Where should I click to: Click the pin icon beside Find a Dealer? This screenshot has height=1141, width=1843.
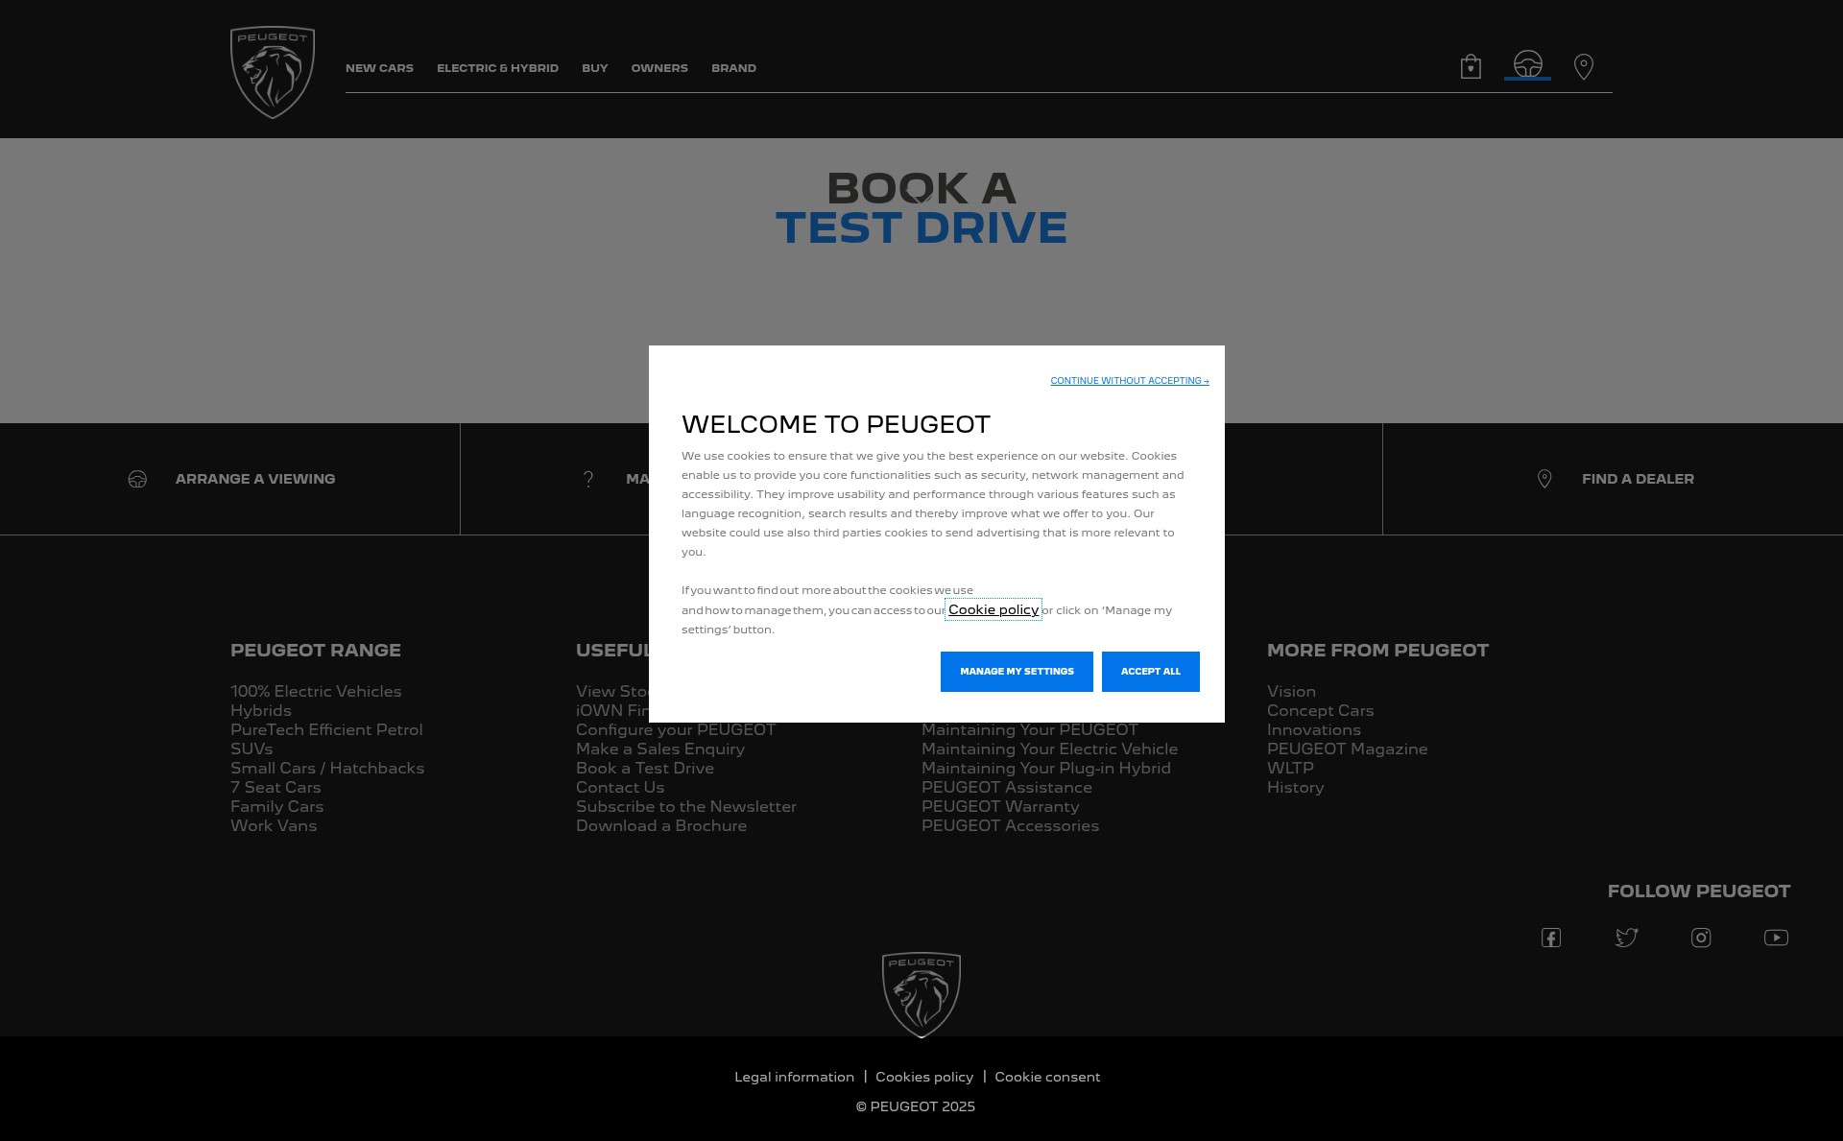tap(1544, 479)
